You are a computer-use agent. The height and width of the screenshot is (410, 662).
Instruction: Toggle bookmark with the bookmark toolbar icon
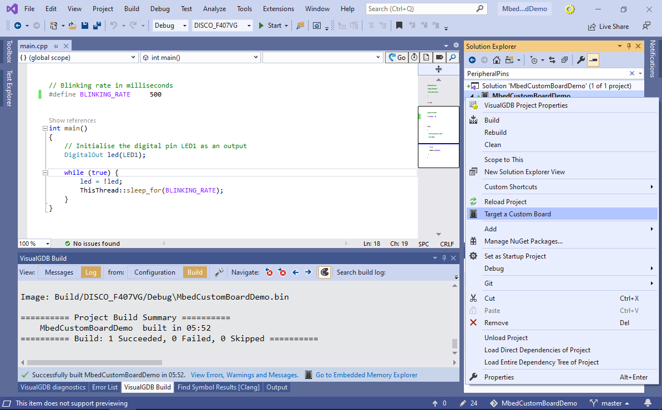point(399,26)
